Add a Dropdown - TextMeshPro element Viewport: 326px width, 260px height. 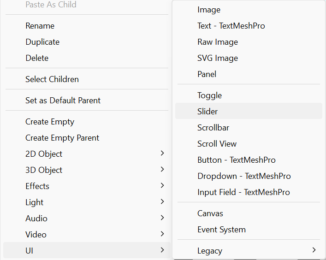tap(244, 176)
